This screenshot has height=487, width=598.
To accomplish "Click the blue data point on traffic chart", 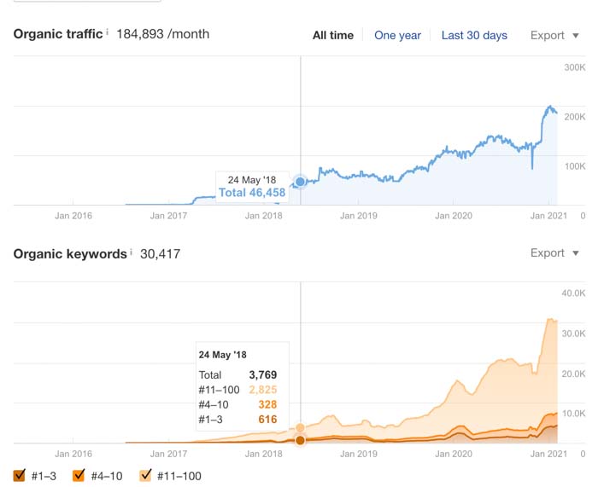I will (300, 182).
